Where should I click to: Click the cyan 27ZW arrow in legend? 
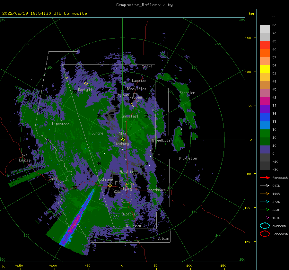tap(265, 202)
